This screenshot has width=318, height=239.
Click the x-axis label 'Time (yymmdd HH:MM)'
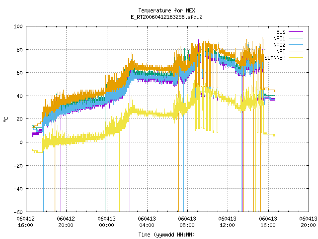[166, 235]
